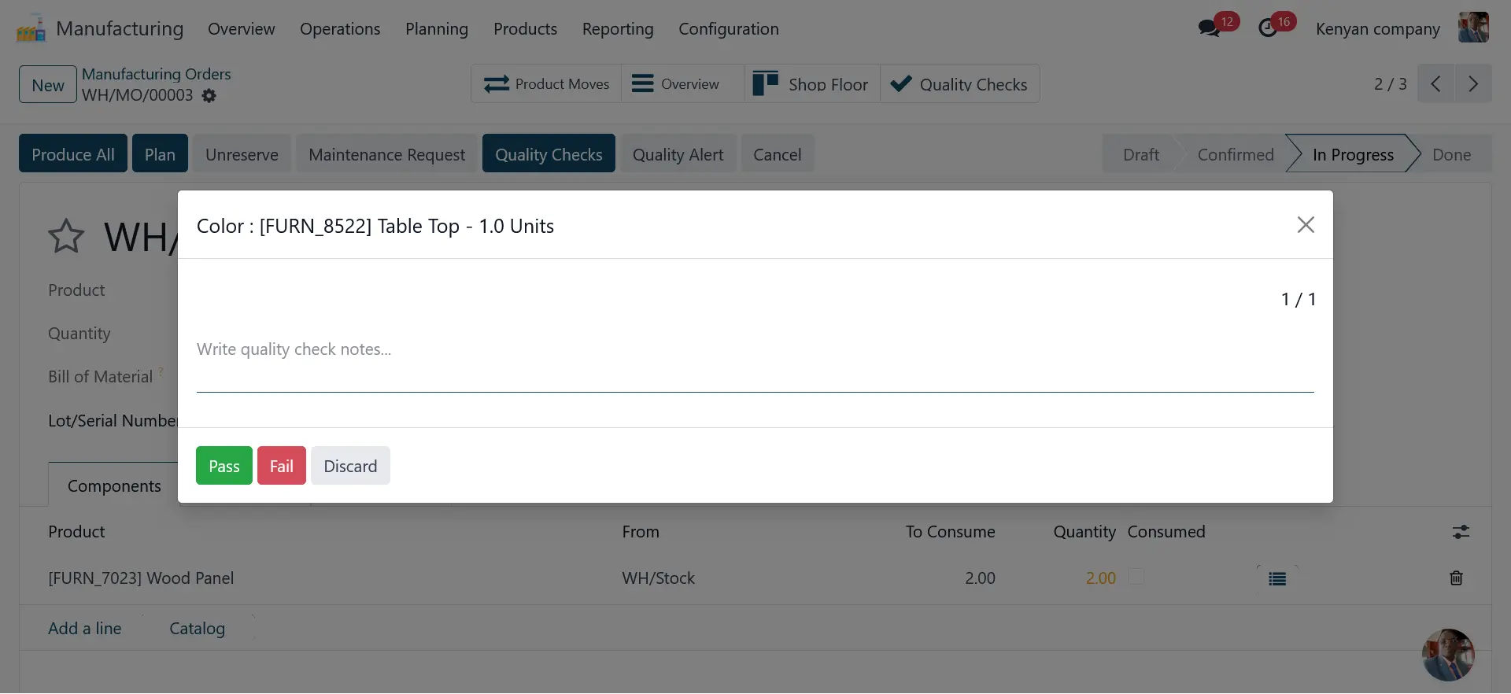
Task: Open the chat messages icon
Action: [1208, 29]
